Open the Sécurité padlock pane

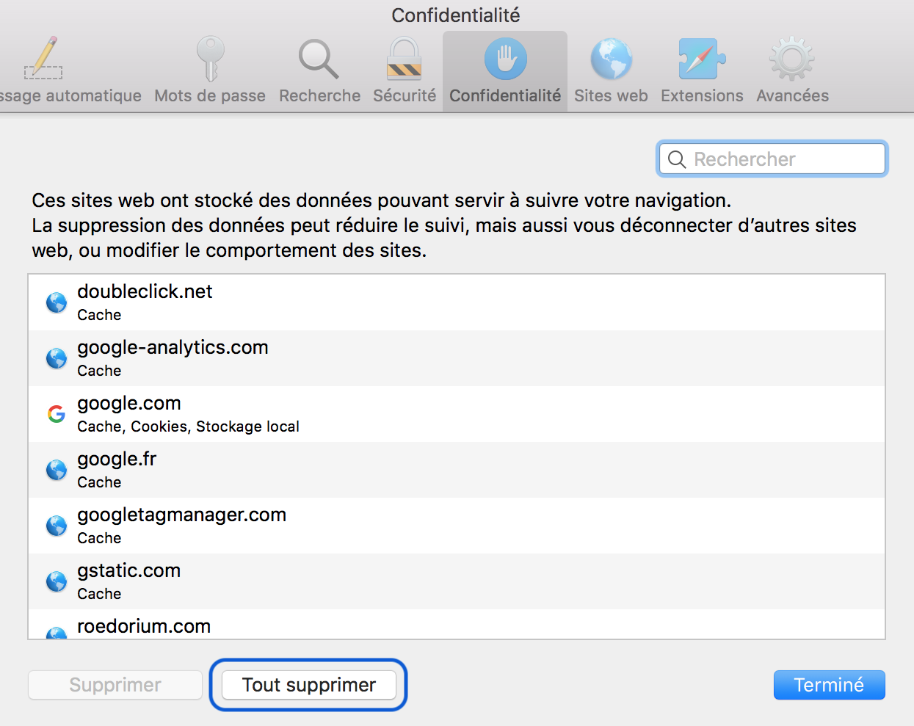pos(405,59)
